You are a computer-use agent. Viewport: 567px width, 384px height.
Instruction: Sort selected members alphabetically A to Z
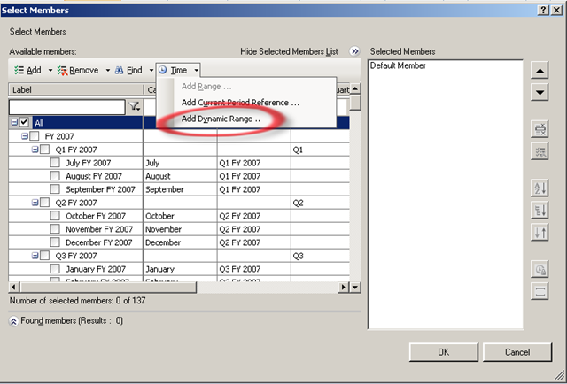pos(540,188)
